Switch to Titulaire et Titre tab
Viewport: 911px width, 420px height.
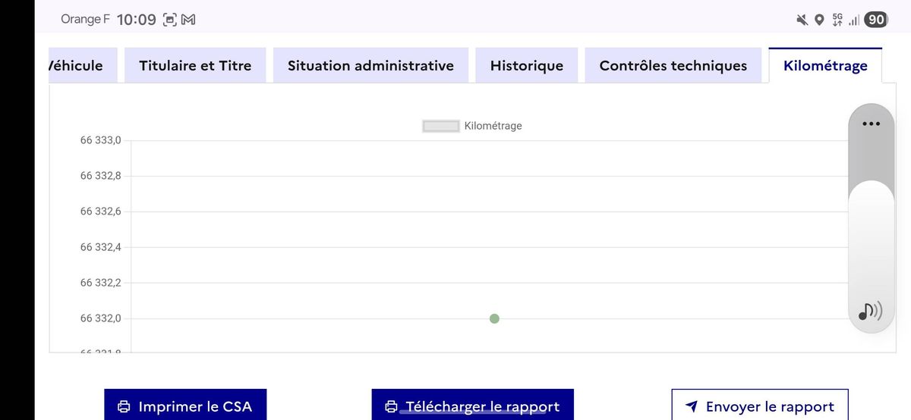coord(195,65)
